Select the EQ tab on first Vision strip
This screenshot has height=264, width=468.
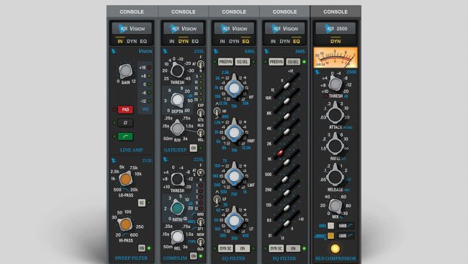pos(143,41)
